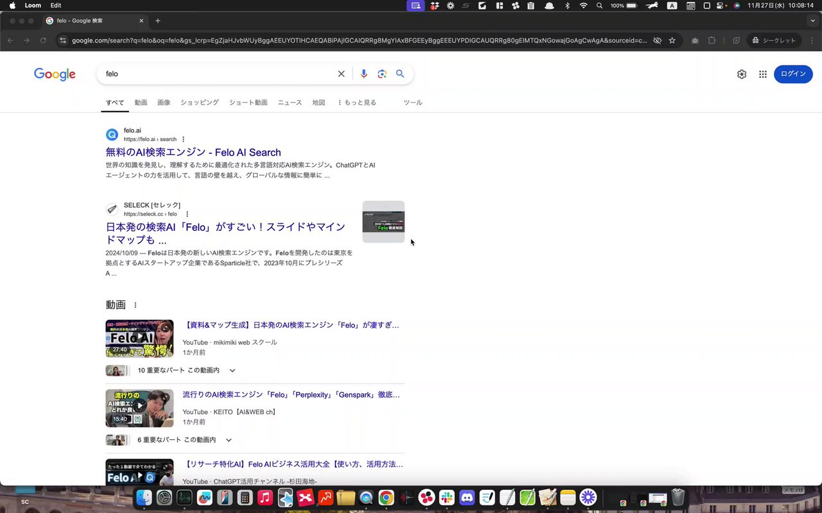
Task: Open more options for the felo.ai result
Action: (x=183, y=139)
